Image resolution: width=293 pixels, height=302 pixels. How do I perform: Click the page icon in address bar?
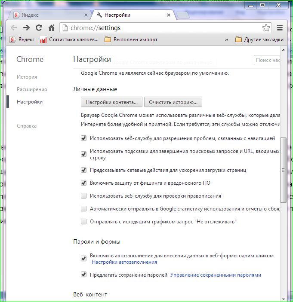pyautogui.click(x=65, y=28)
